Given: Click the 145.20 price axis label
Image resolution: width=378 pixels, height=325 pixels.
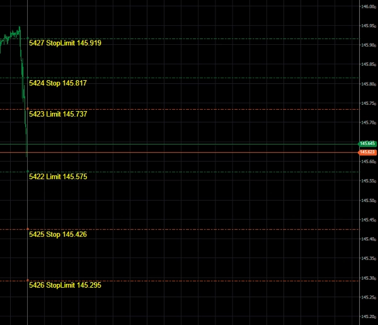Looking at the screenshot, I should tap(368, 317).
